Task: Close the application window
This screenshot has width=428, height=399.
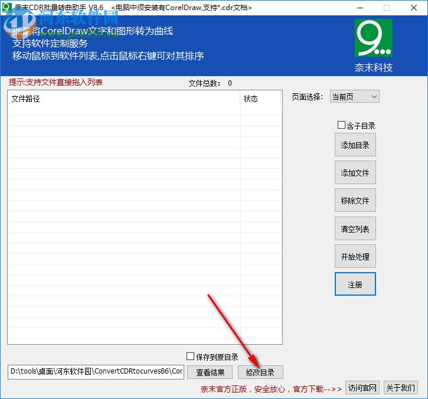Action: coord(413,8)
